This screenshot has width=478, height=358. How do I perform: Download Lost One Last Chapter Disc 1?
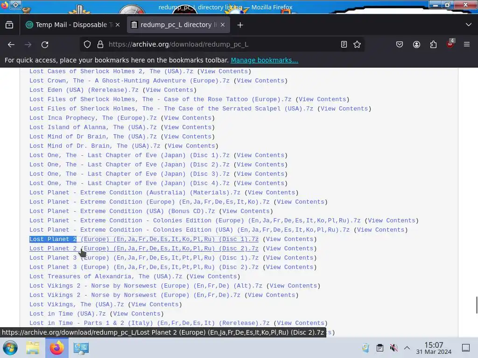coord(130,155)
